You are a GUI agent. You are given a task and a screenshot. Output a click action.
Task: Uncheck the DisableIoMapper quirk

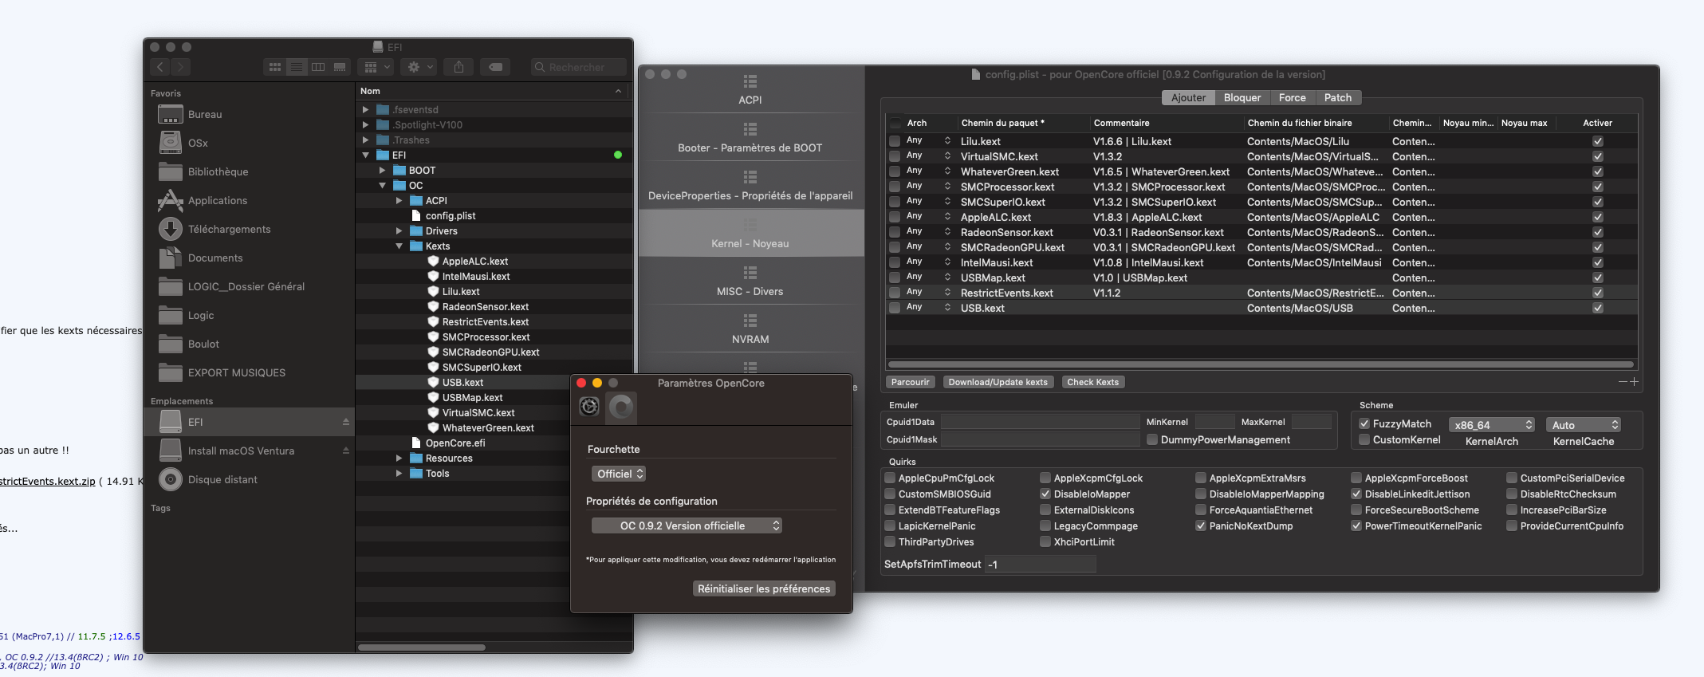click(1045, 494)
